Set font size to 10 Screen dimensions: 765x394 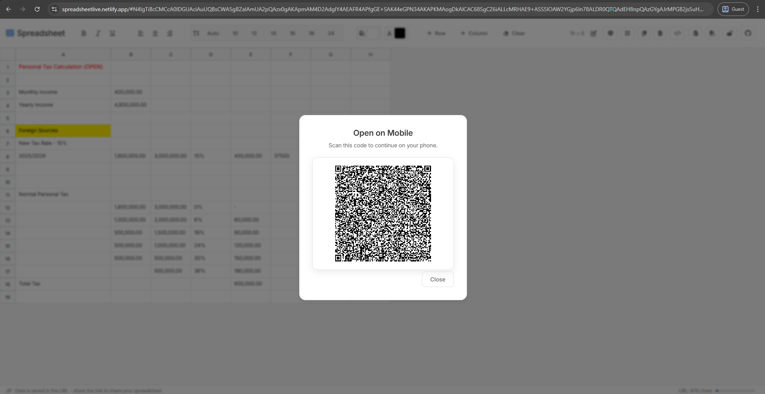[235, 34]
